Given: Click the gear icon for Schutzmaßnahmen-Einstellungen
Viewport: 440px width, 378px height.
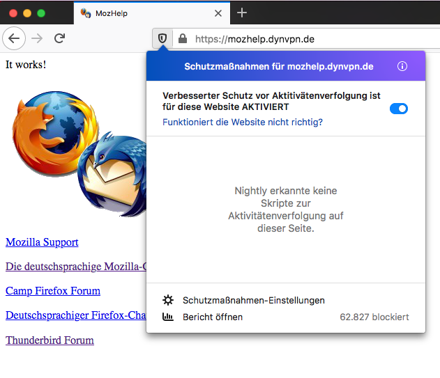Looking at the screenshot, I should click(x=168, y=300).
